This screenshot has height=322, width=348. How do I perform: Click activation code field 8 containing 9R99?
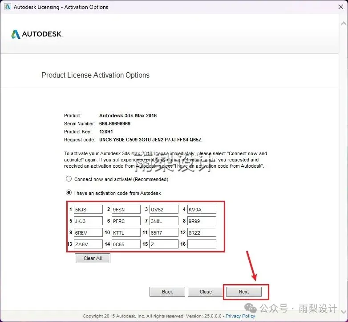click(202, 221)
